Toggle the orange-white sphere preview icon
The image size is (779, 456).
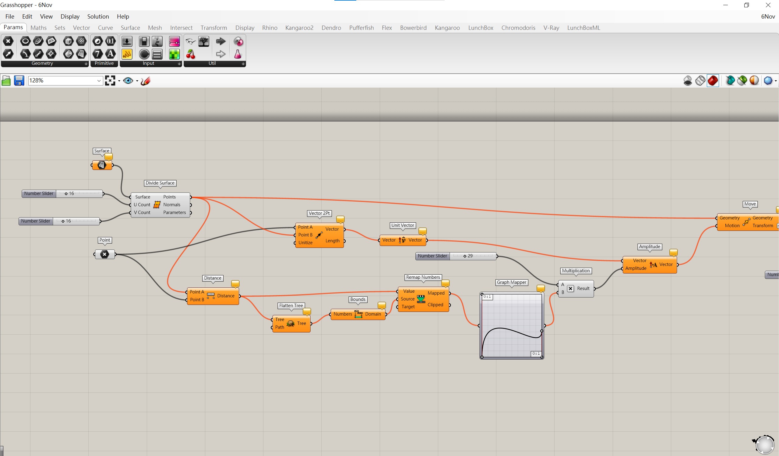(x=754, y=81)
